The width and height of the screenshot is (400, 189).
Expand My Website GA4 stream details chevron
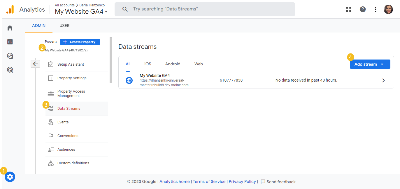point(383,80)
